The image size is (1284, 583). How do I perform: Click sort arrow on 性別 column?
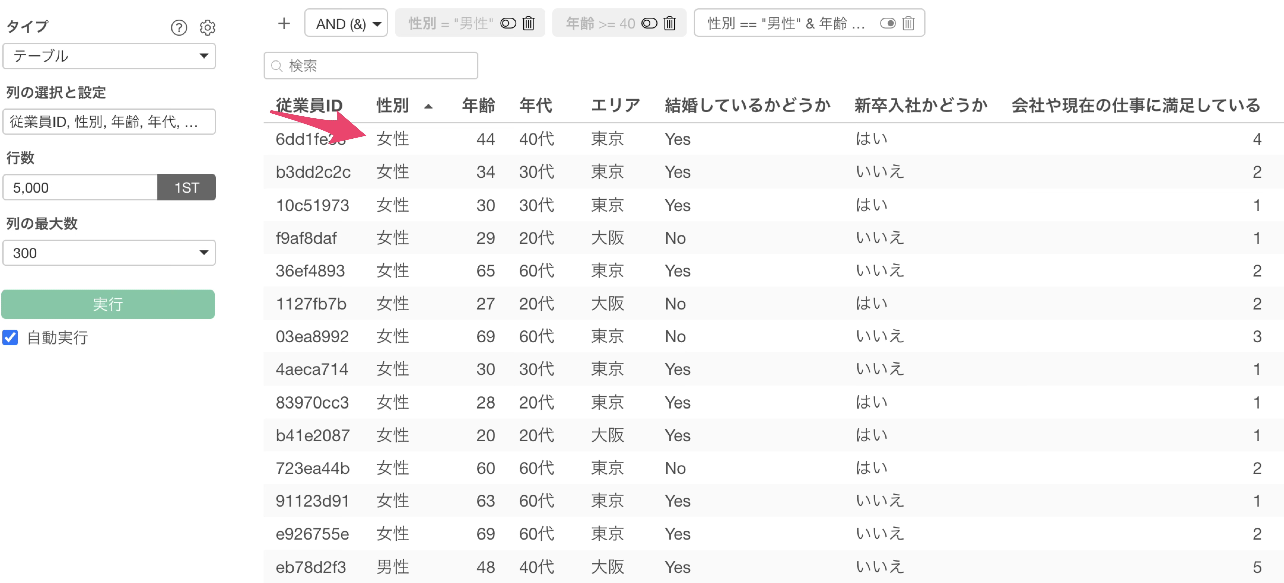point(428,106)
